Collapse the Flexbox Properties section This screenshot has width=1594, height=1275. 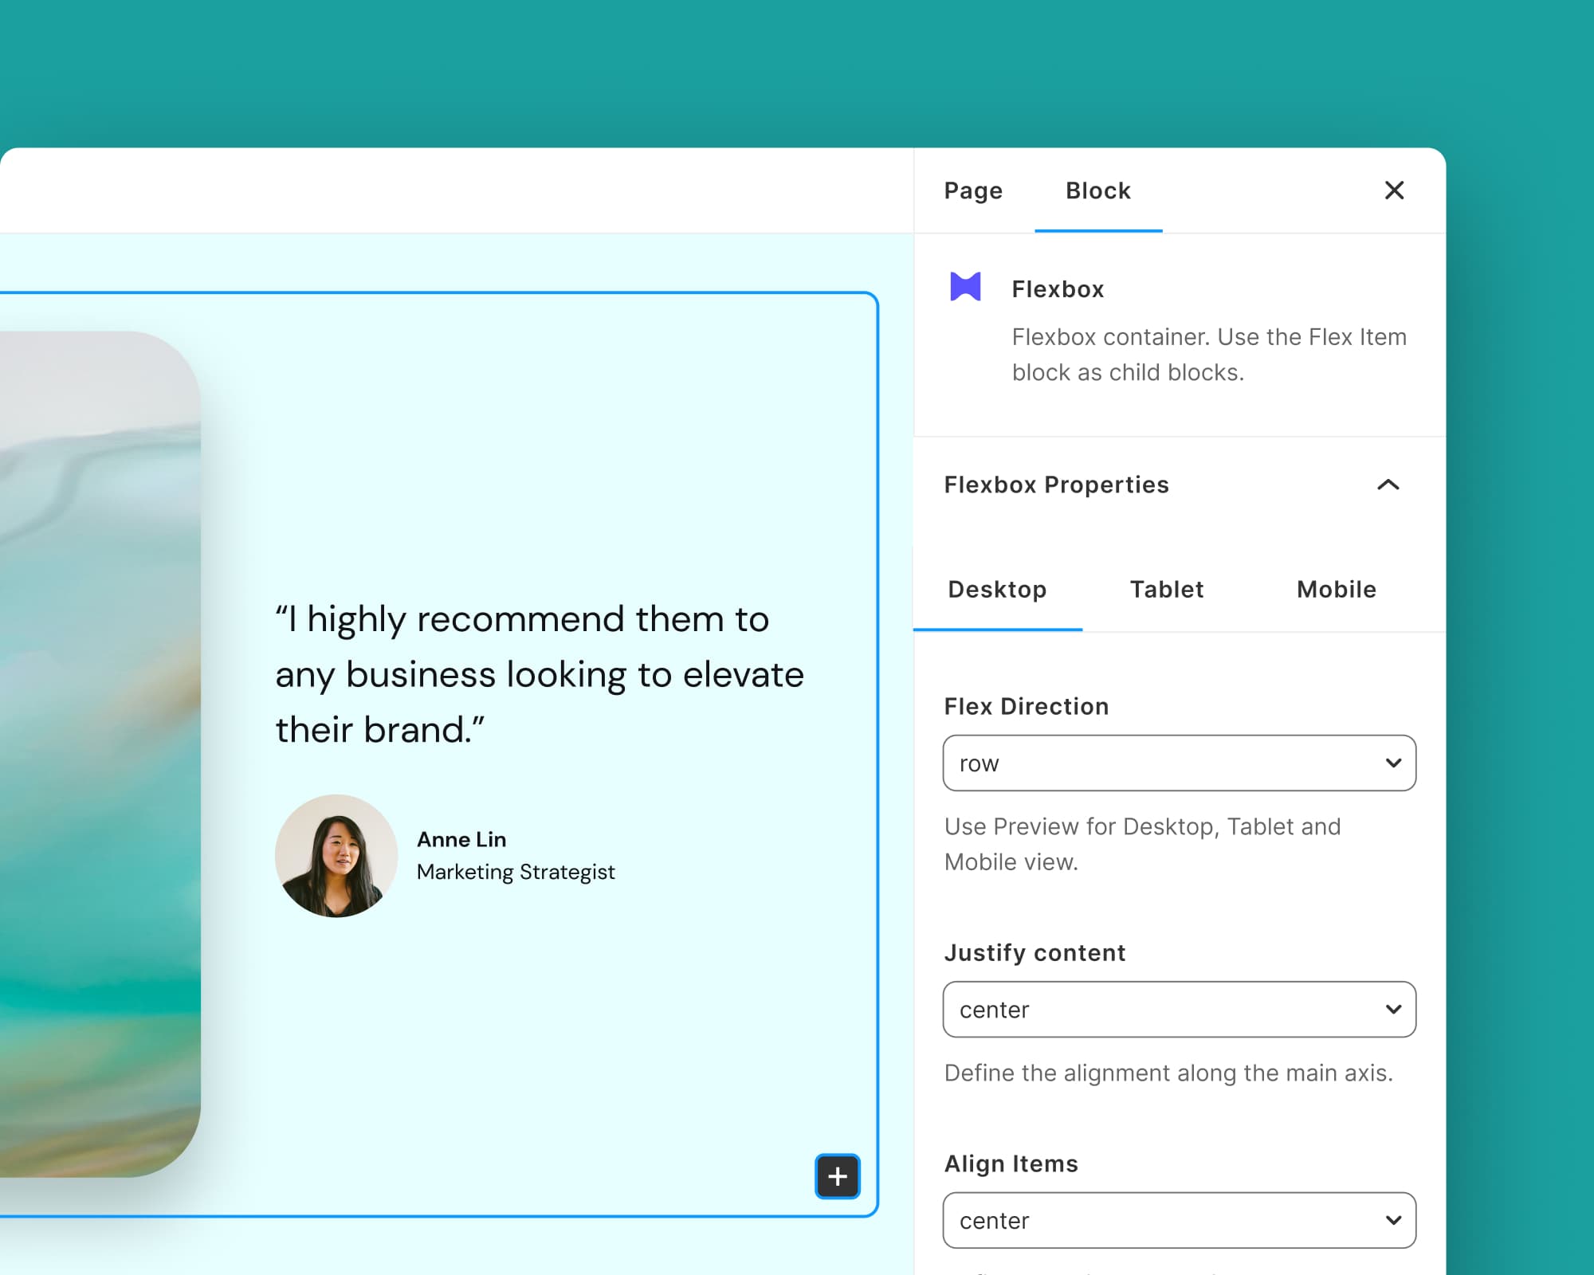(x=1388, y=484)
